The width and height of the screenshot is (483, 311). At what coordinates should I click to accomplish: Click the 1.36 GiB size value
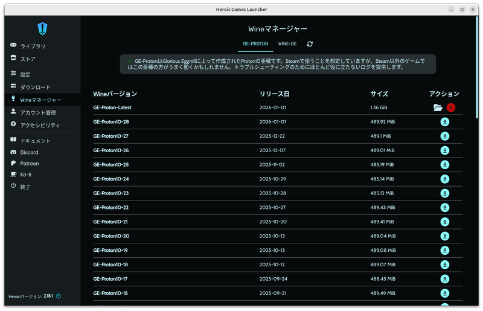(379, 107)
